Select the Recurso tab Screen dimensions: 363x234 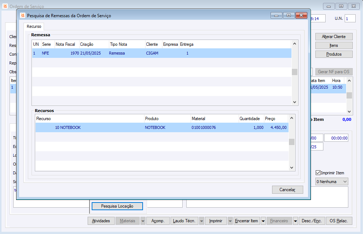tap(34, 26)
